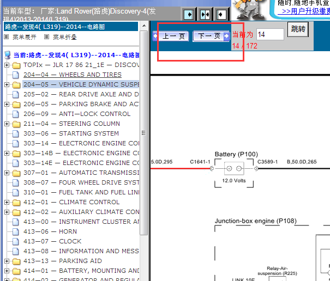Click 菜单折叠 to collapse the menu
Viewport: 330px width, 281px height.
tap(65, 37)
